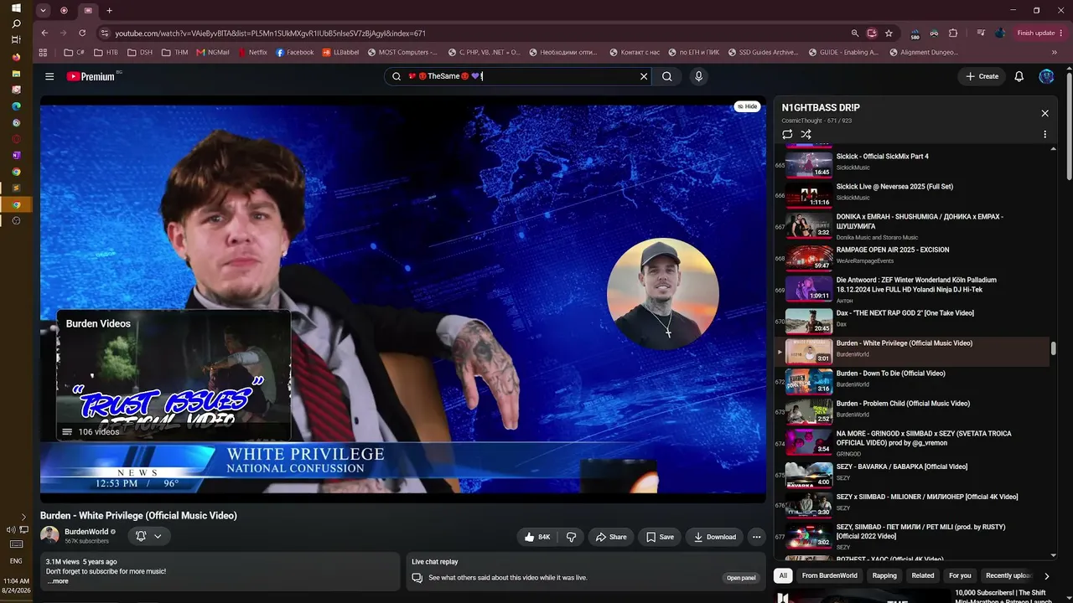Open the YouTube guide hamburger menu
Viewport: 1073px width, 603px height.
[x=49, y=76]
